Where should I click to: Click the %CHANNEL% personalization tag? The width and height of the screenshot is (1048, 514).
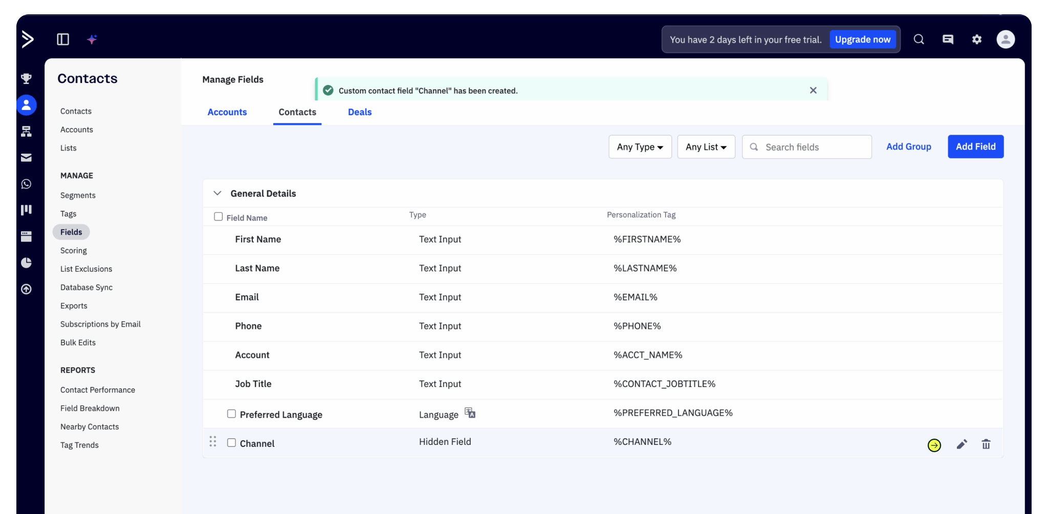point(642,441)
